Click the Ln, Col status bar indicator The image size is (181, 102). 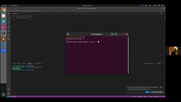coord(134,96)
